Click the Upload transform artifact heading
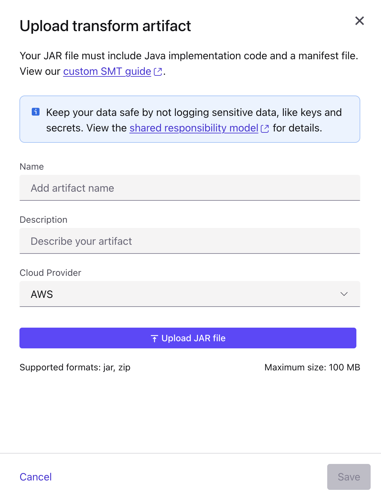 (105, 26)
